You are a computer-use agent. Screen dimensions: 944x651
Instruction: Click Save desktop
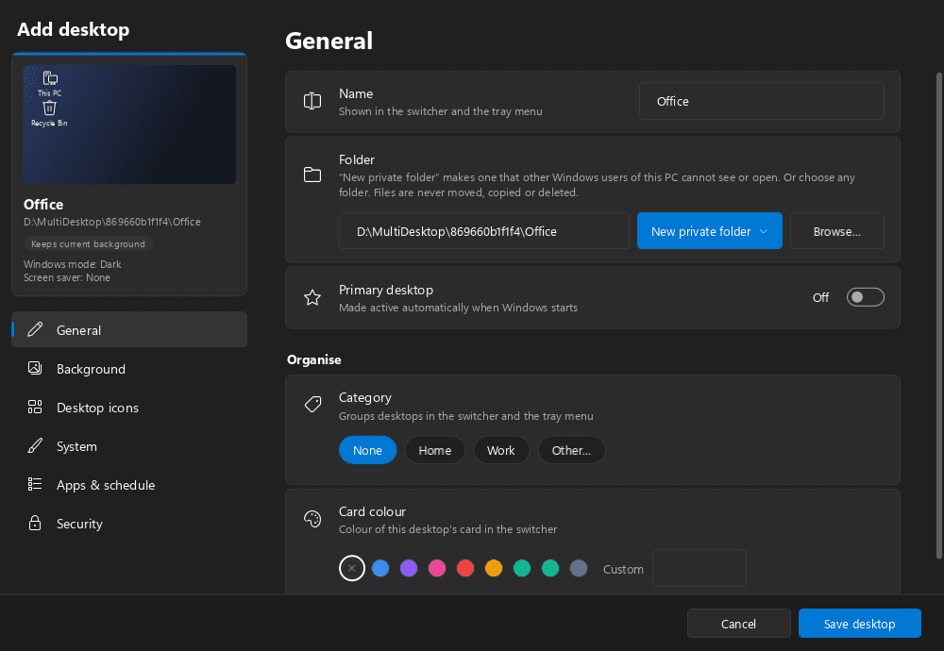coord(860,624)
